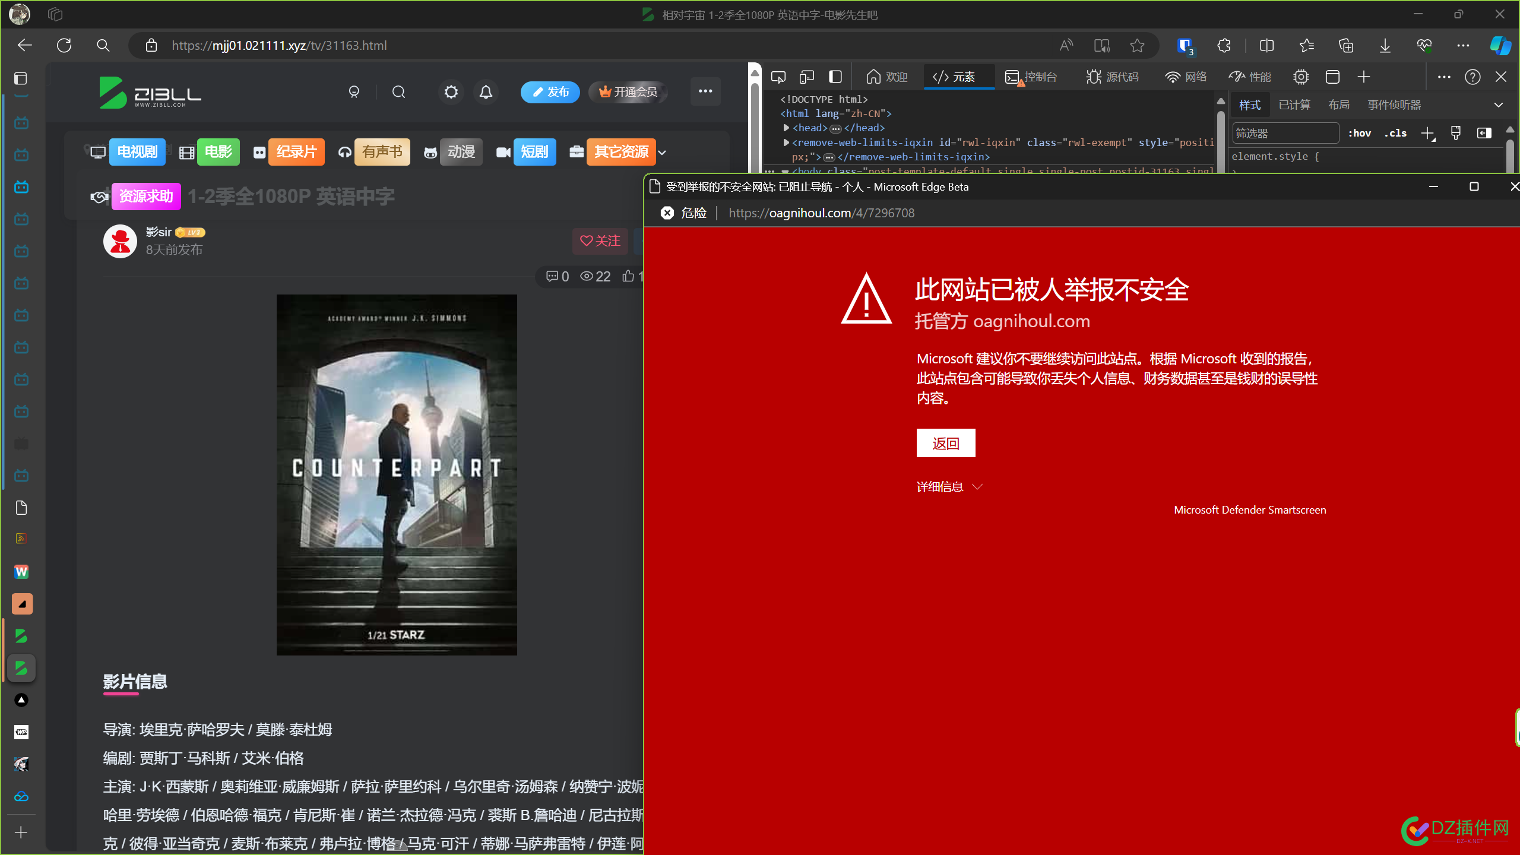Add a new style rule plus icon
The width and height of the screenshot is (1520, 855).
pos(1428,133)
